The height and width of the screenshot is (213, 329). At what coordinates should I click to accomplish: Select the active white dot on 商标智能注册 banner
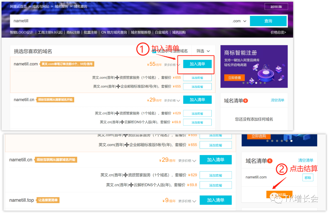(256, 83)
